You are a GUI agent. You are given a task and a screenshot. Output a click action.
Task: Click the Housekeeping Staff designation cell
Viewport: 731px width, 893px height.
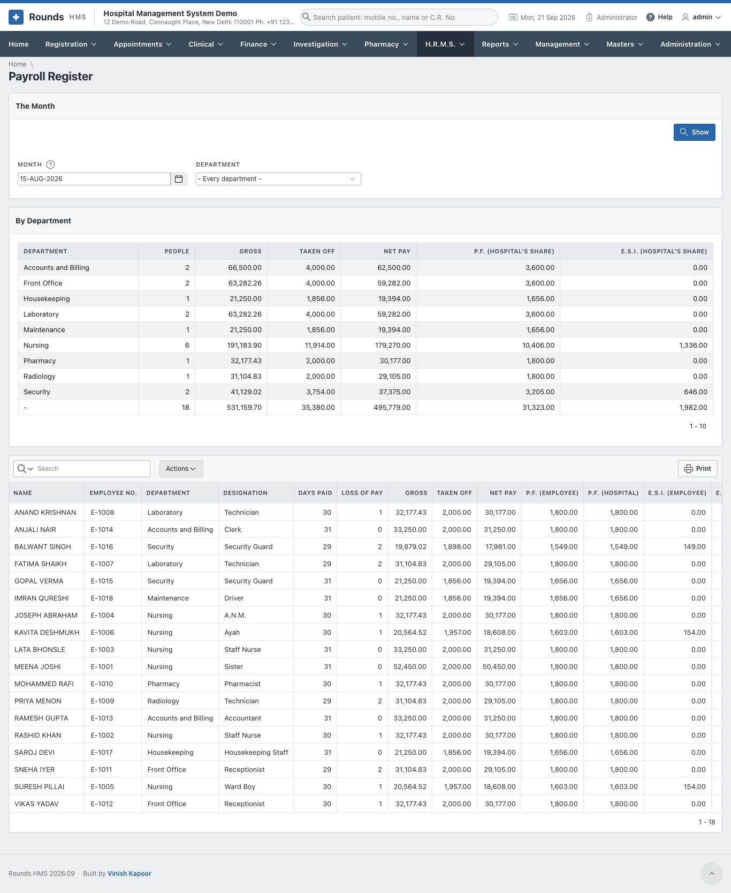[x=256, y=753]
